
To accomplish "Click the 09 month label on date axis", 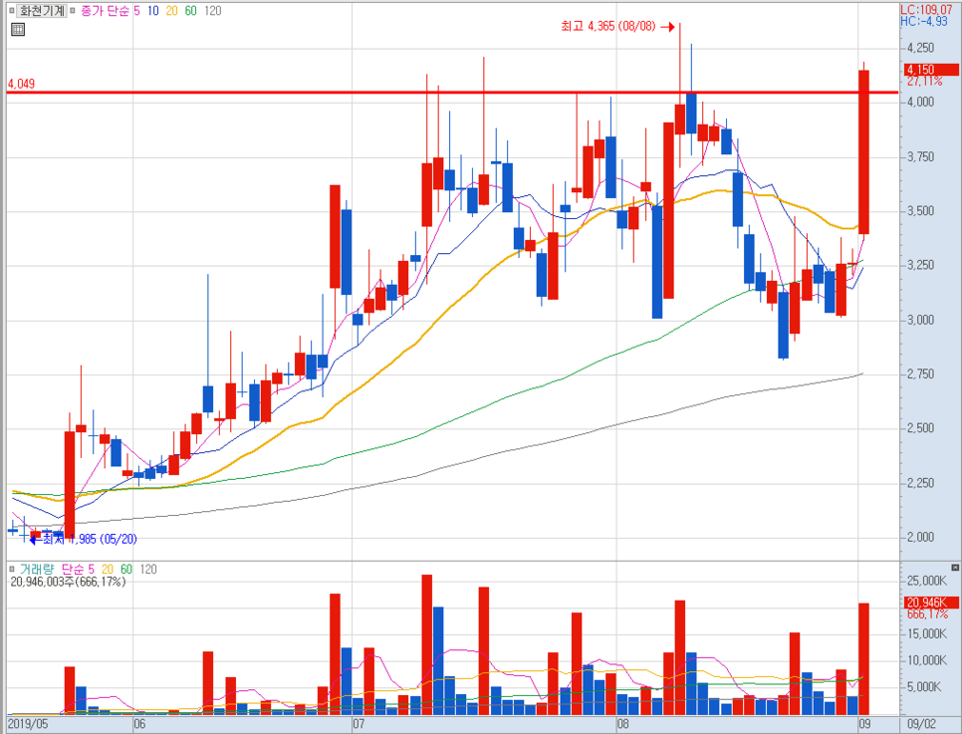I will [x=864, y=724].
